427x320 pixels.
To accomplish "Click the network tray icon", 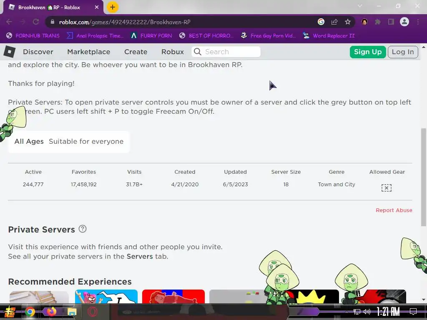I will tap(357, 312).
